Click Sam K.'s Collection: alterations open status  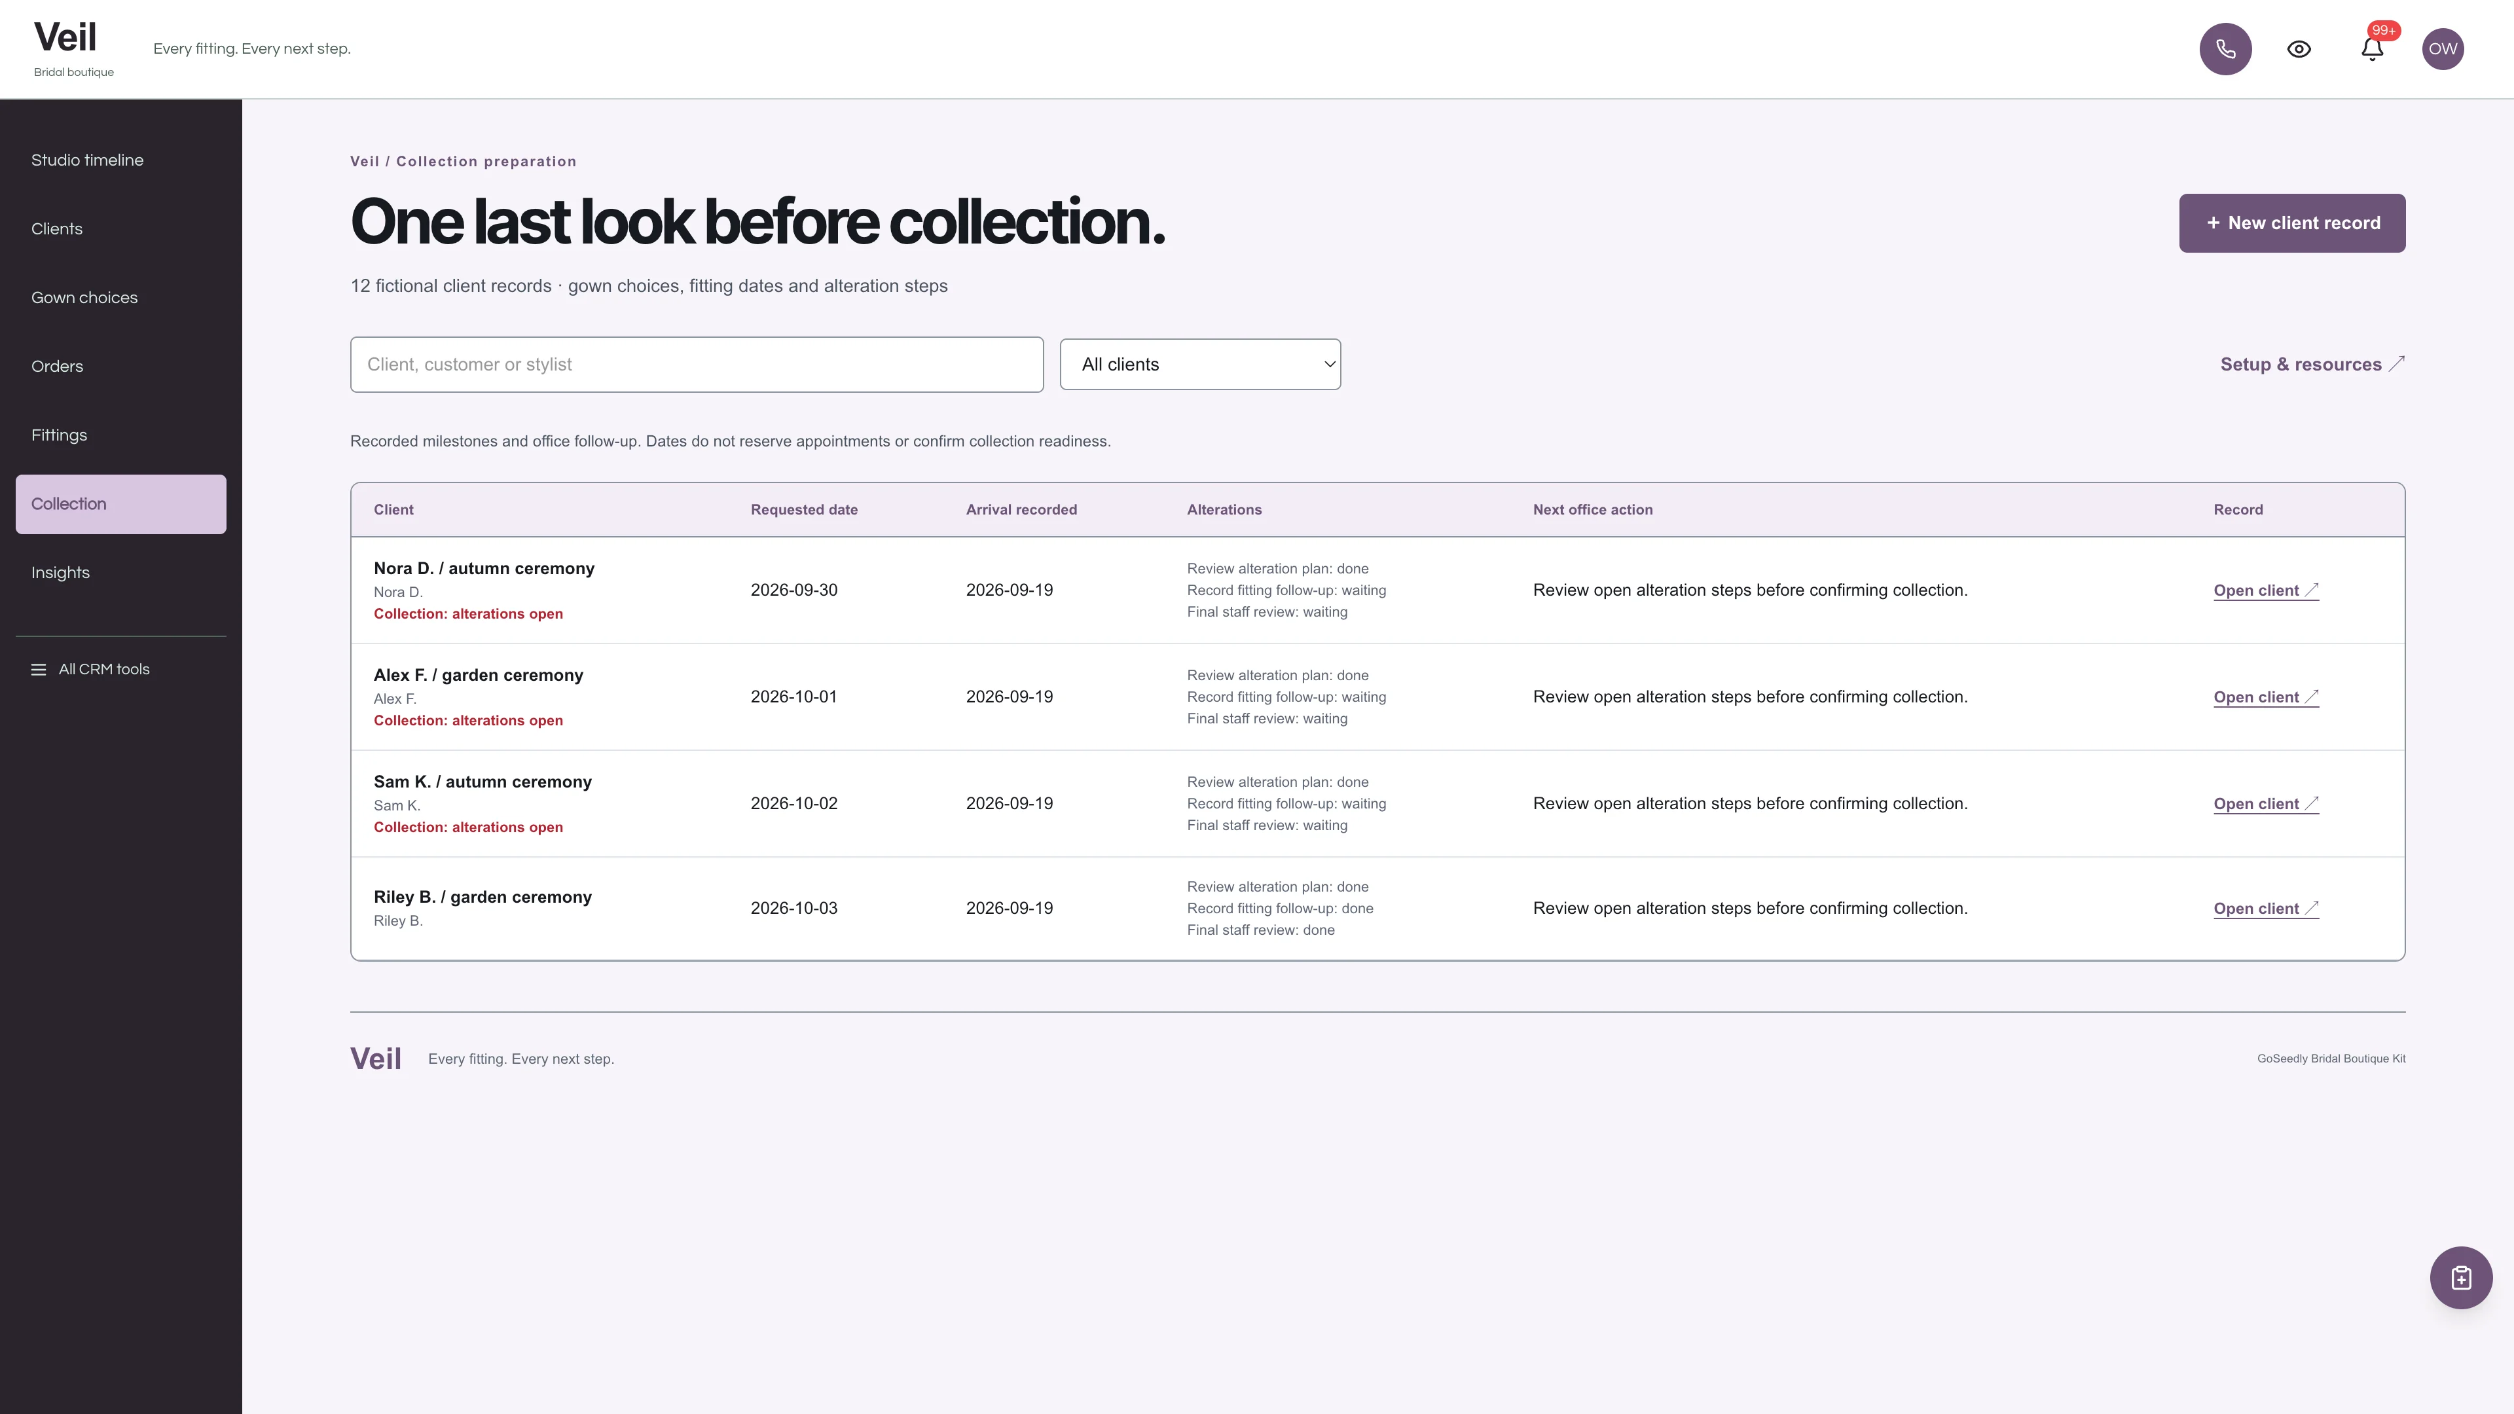click(467, 827)
